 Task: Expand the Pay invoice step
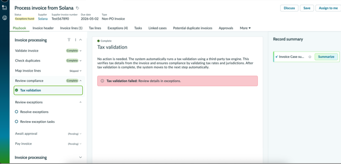pos(81,144)
